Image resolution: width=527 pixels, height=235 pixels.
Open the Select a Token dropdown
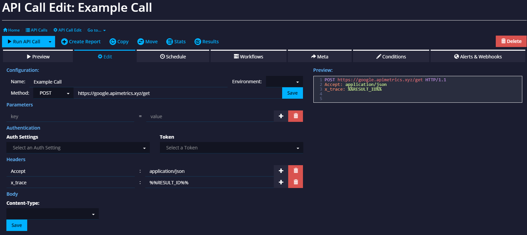(231, 148)
